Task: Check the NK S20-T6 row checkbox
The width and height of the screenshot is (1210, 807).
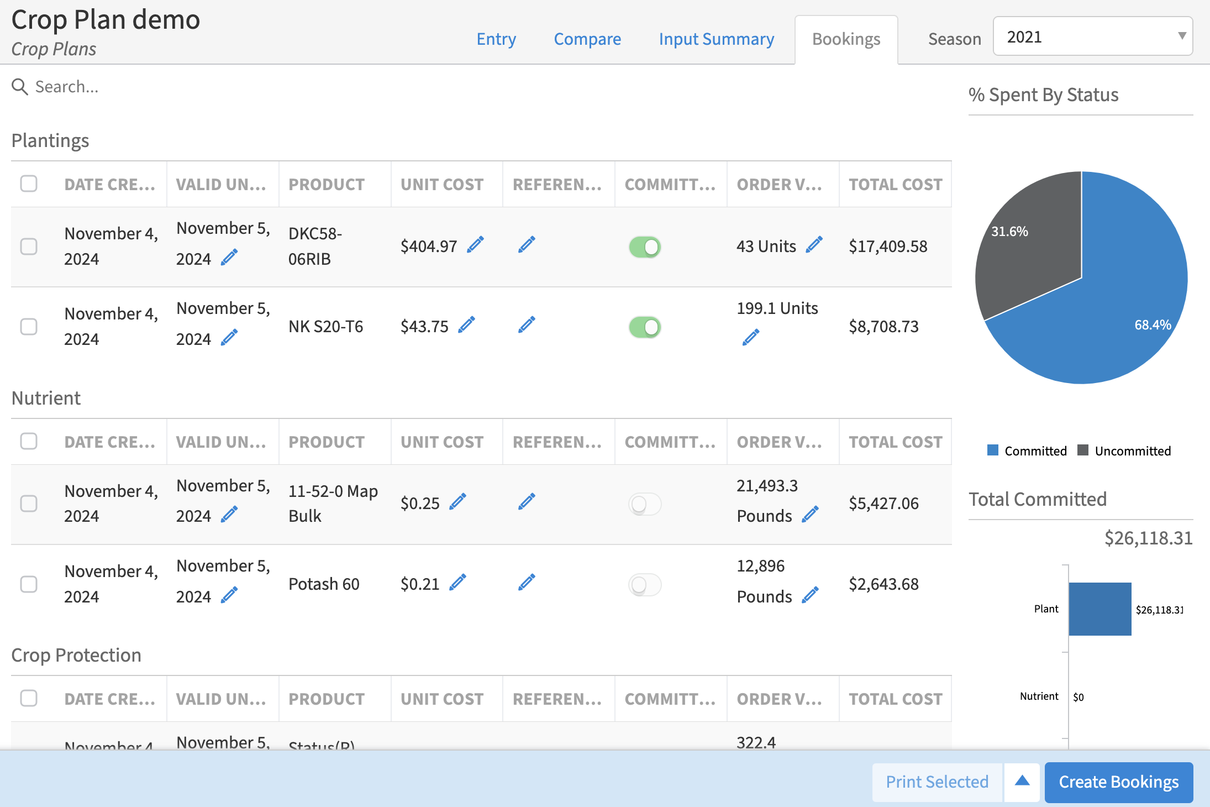Action: [29, 327]
